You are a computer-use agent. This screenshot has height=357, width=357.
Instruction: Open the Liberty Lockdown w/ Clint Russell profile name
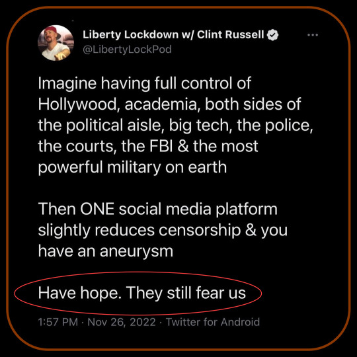coord(173,35)
